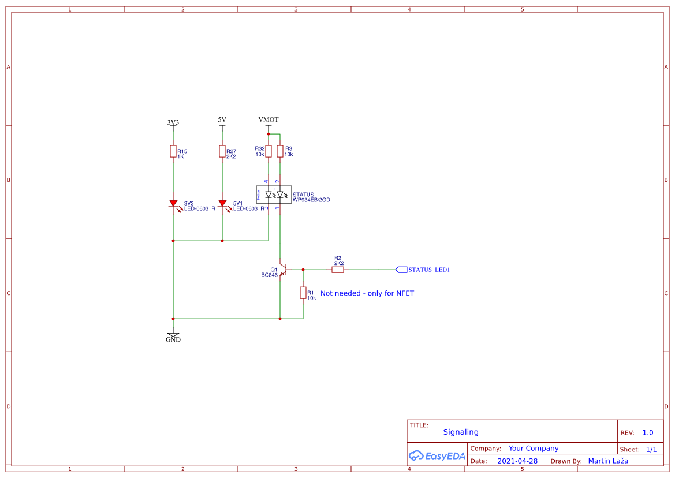The width and height of the screenshot is (675, 478).
Task: Select the VMOT power label
Action: [269, 119]
